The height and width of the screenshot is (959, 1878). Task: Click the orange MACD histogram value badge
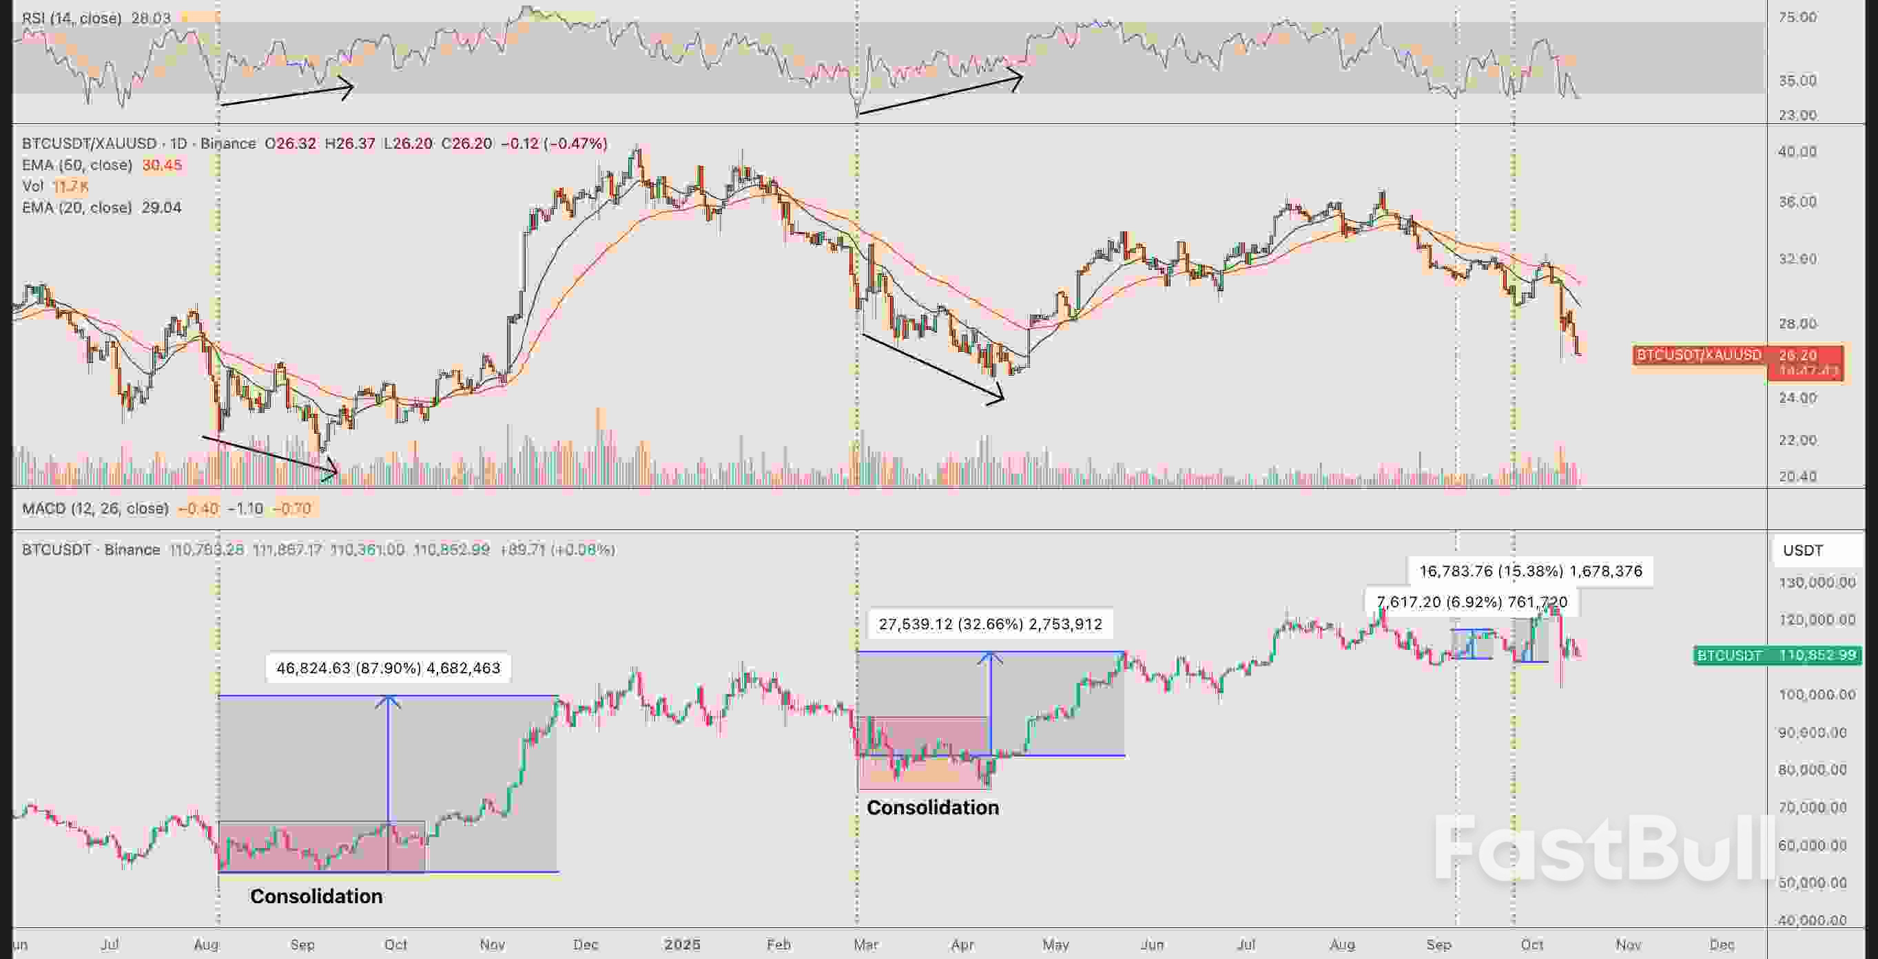[297, 509]
